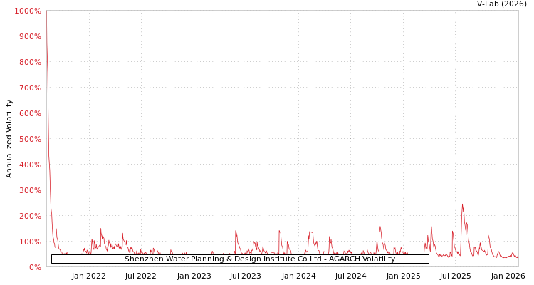Click the 500% y-axis label
Image resolution: width=534 pixels, height=285 pixels.
coord(30,139)
